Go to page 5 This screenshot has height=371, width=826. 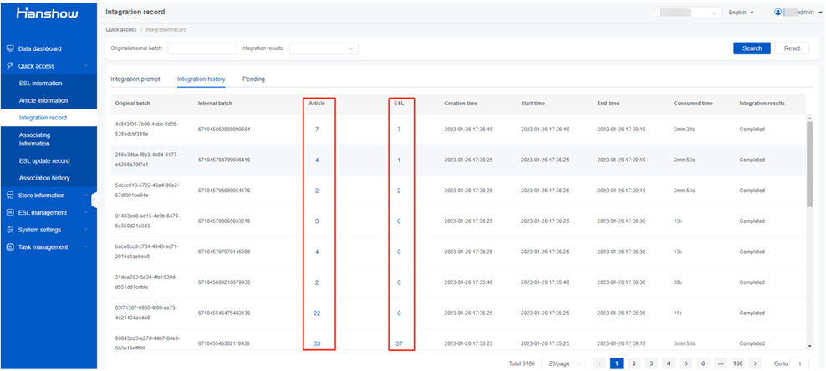686,363
